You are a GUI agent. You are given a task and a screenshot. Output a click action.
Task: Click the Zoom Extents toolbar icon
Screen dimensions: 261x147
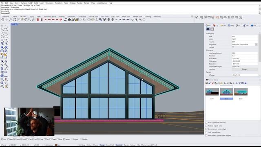(14, 20)
